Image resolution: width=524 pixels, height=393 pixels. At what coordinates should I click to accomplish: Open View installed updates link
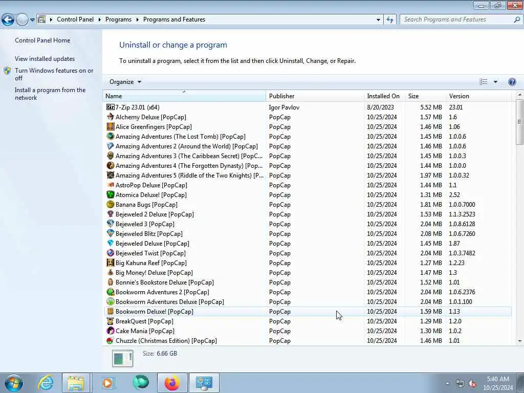[x=45, y=59]
